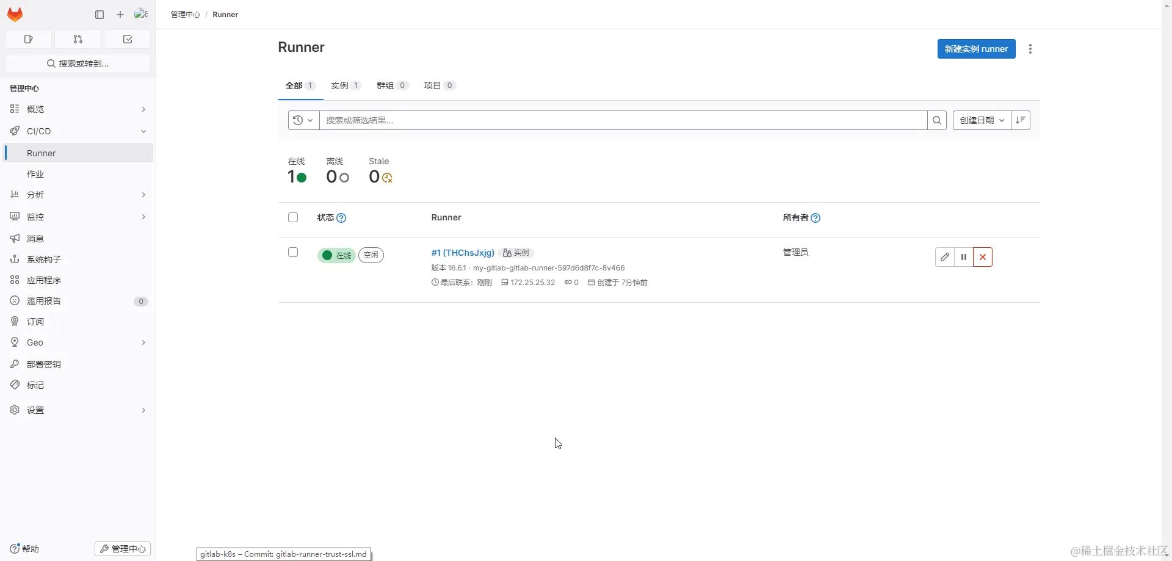Open the 创建日期 sort dropdown
This screenshot has height=561, width=1172.
click(982, 120)
